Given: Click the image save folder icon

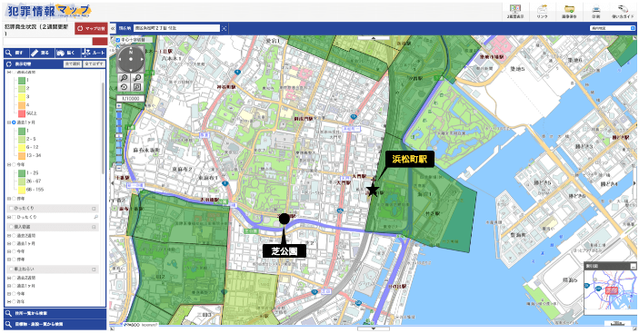Looking at the screenshot, I should pyautogui.click(x=569, y=10).
